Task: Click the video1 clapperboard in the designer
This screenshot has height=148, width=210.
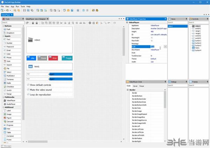Action: (30, 40)
